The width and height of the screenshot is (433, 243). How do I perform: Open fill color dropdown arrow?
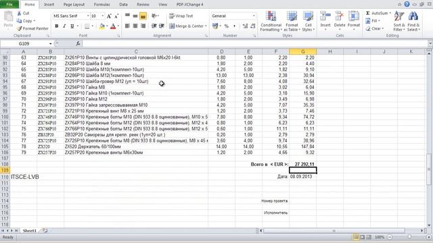[107, 26]
